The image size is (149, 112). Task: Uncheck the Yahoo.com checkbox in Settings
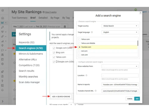[x=54, y=57]
